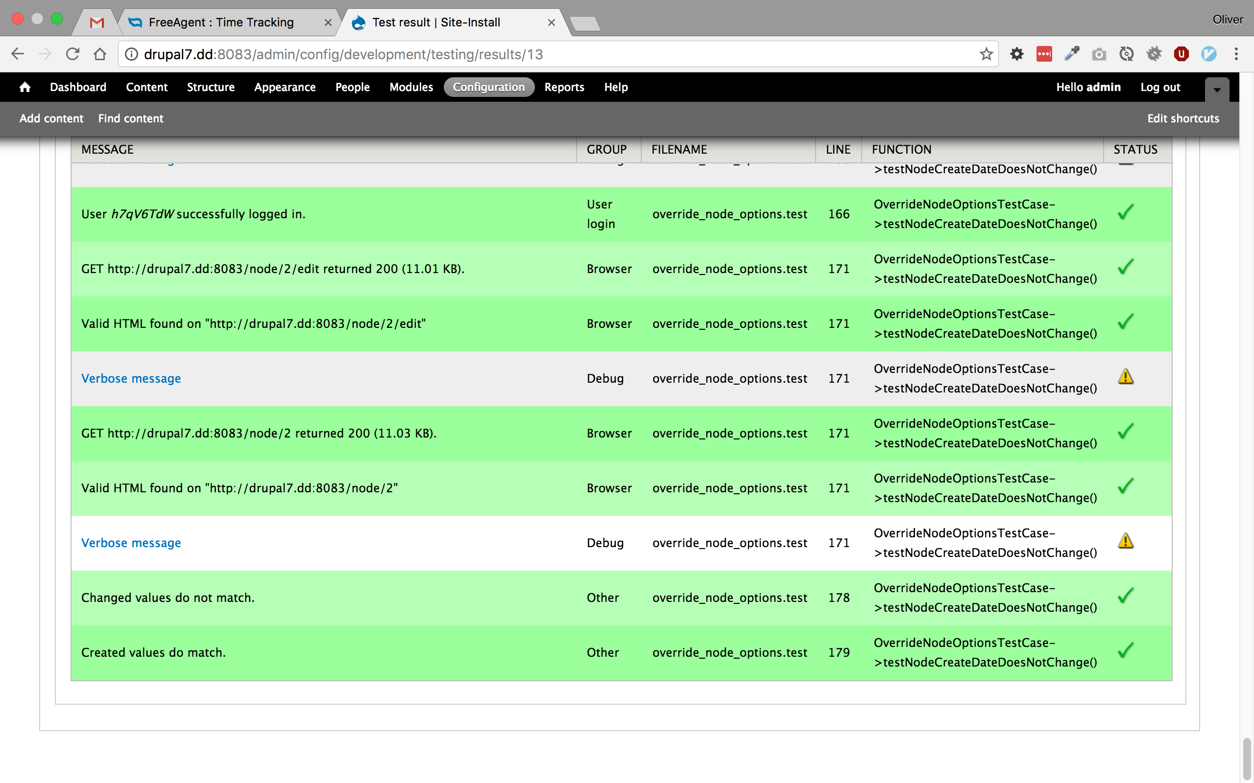Open the Configuration admin menu
1254x783 pixels.
[488, 87]
